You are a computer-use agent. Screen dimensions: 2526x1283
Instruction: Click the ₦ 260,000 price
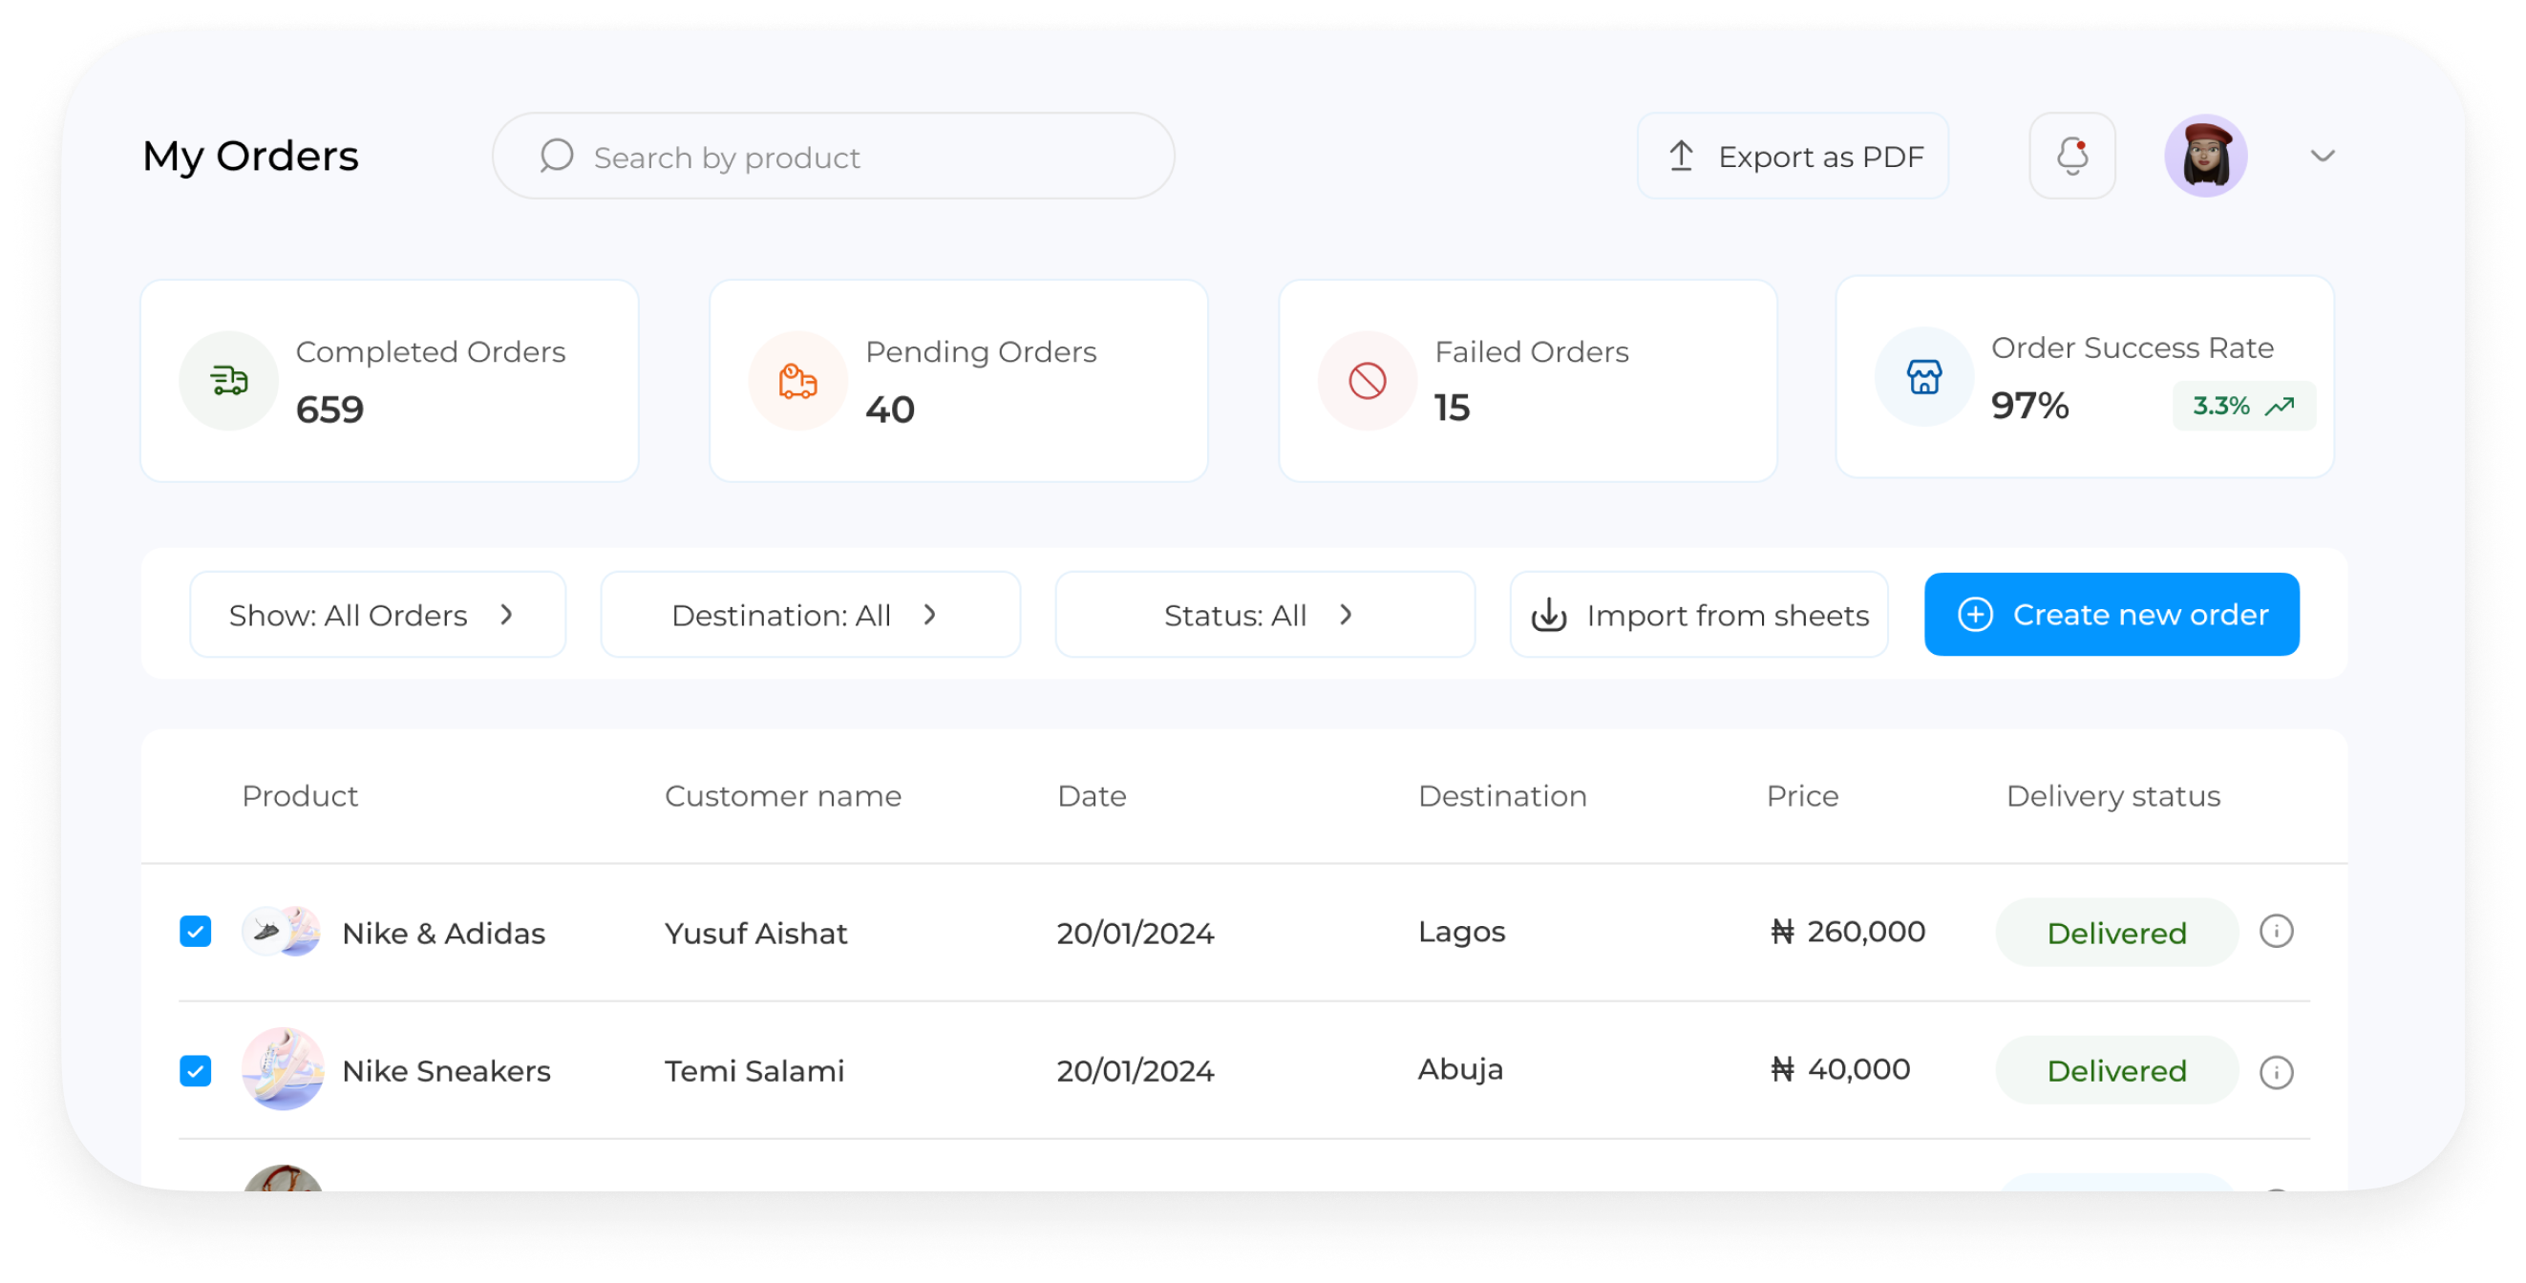point(1847,931)
